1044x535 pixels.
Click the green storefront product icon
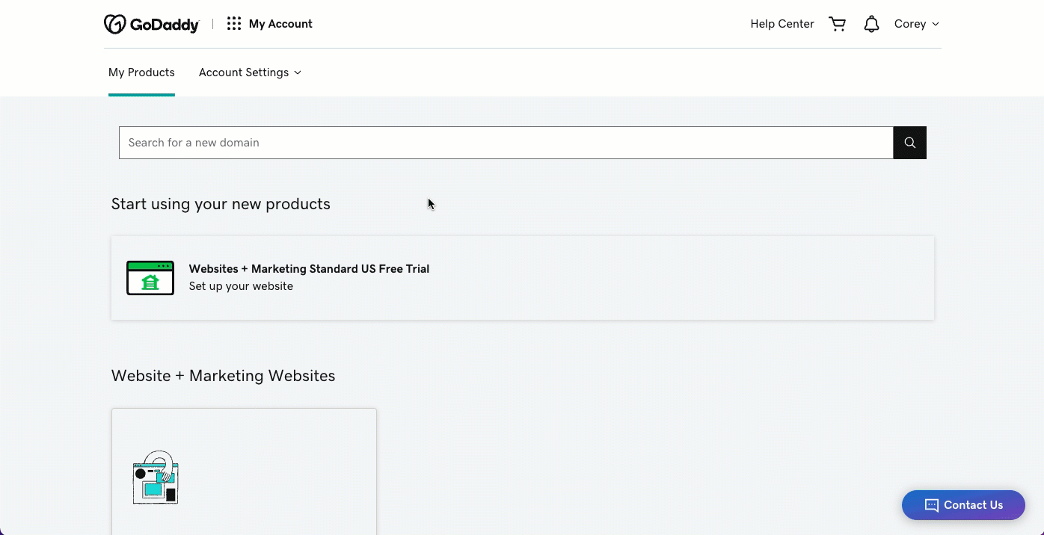pyautogui.click(x=150, y=278)
